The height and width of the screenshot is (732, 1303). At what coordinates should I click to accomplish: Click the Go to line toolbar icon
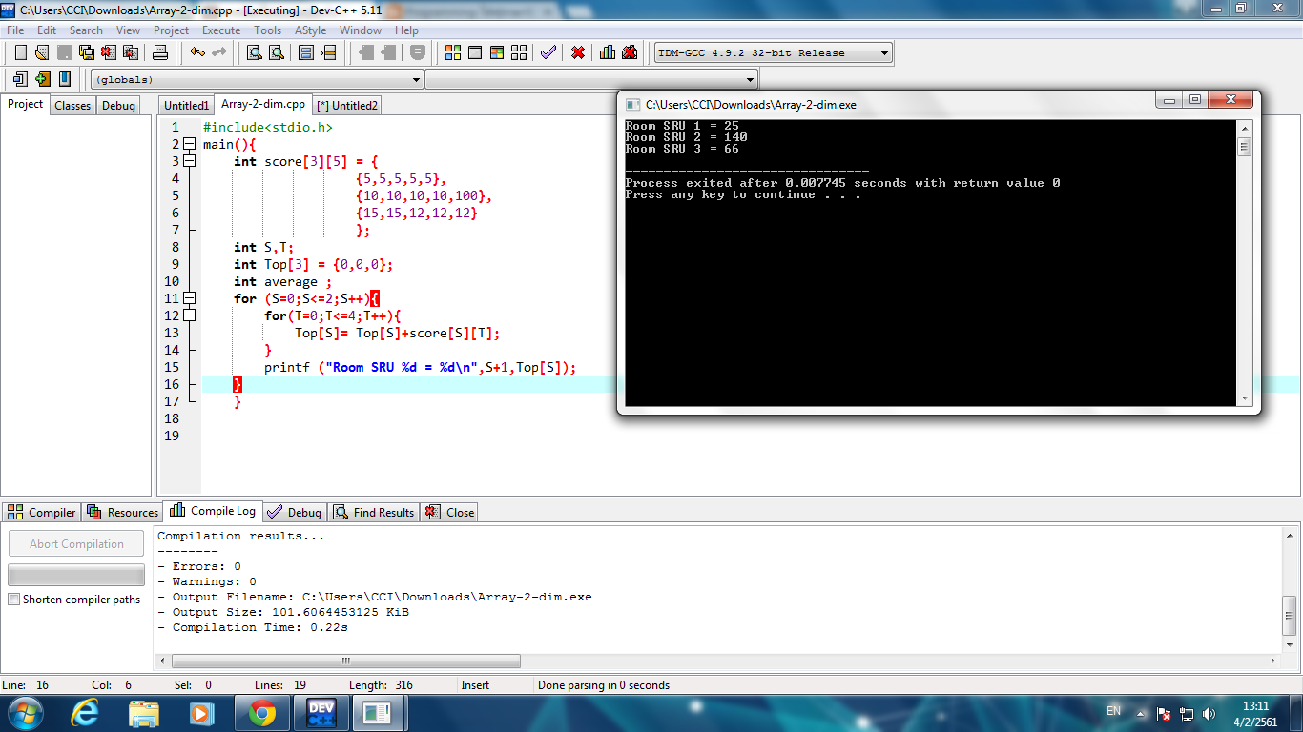pos(329,52)
